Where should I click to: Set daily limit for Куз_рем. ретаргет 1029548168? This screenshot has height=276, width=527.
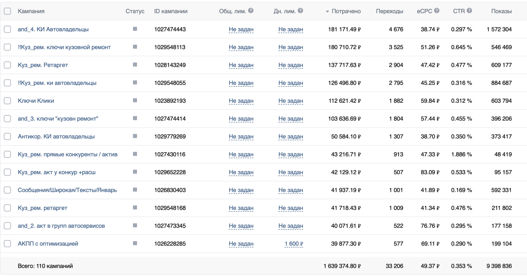291,208
